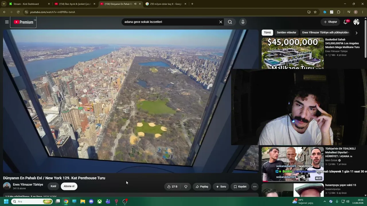
Task: Open the Windows Start menu
Action: point(6,201)
